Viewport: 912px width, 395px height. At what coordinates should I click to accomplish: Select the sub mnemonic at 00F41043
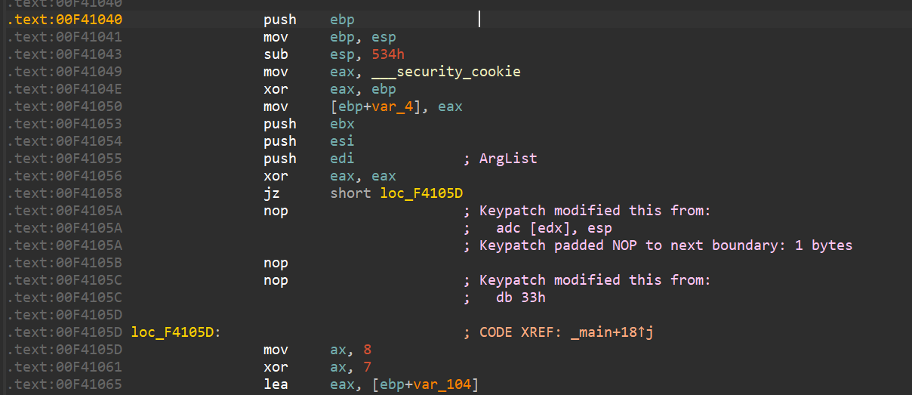(x=276, y=54)
